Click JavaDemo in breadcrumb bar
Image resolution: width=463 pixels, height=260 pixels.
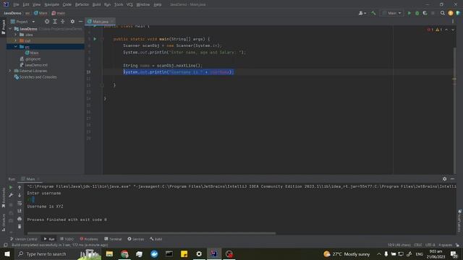pos(12,13)
